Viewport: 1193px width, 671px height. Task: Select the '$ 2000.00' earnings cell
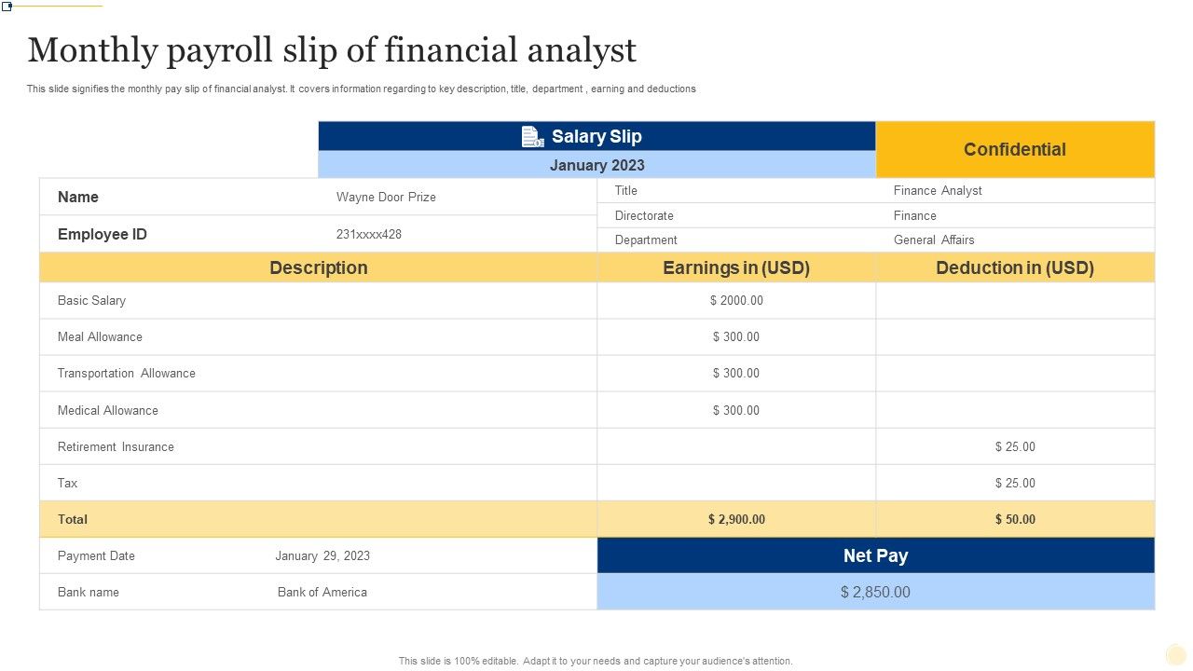736,300
